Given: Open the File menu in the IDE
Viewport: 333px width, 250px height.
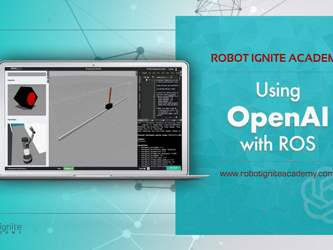Looking at the screenshot, I should coord(150,73).
